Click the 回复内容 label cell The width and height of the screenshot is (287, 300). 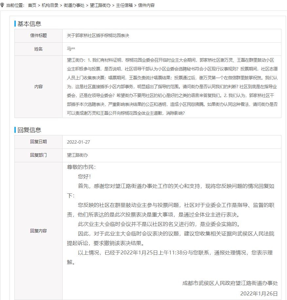point(38,231)
